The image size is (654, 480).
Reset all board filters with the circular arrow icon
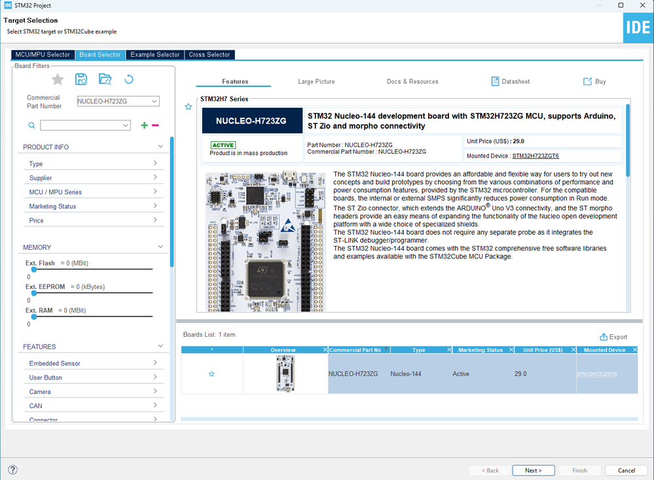click(129, 79)
